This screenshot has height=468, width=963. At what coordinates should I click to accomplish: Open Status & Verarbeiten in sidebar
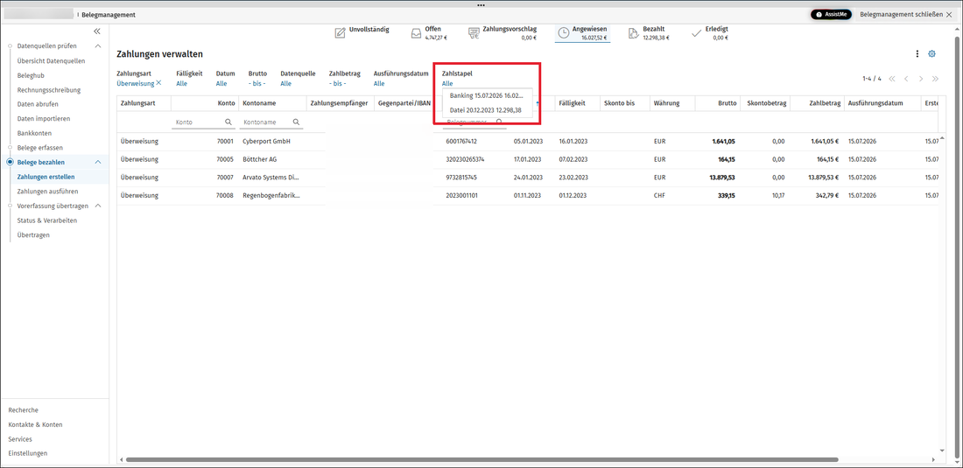tap(46, 220)
